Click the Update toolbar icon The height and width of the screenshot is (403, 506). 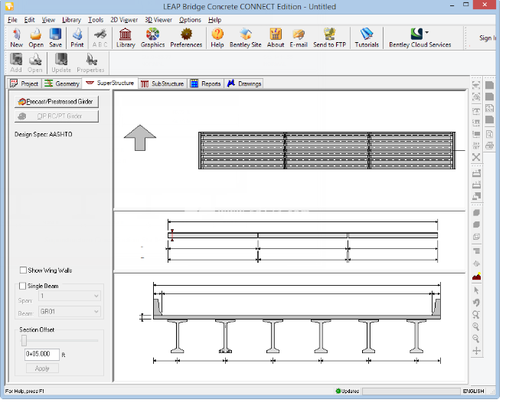[61, 63]
